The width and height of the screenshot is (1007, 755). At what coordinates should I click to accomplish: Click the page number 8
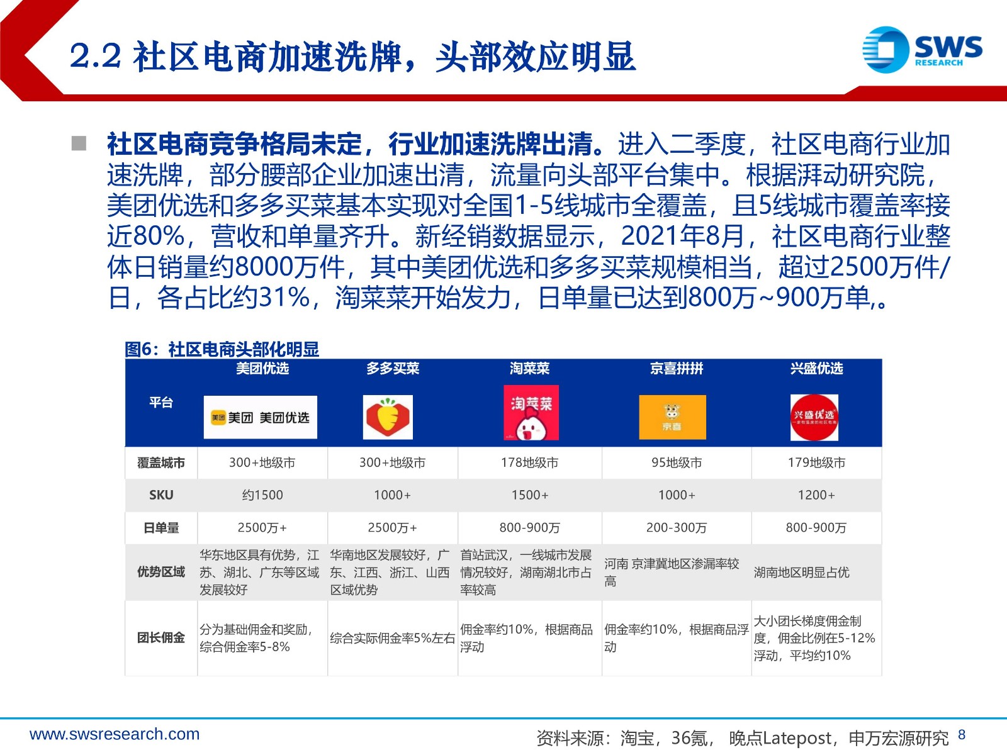(x=962, y=735)
